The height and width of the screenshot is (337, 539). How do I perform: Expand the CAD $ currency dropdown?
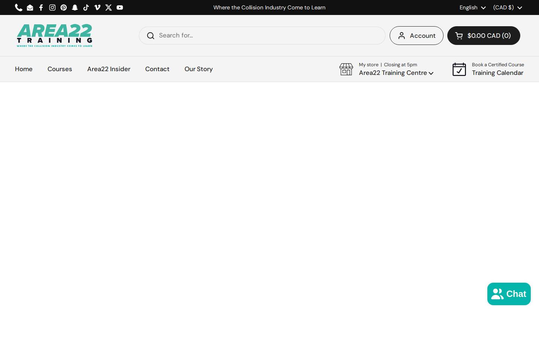point(508,7)
